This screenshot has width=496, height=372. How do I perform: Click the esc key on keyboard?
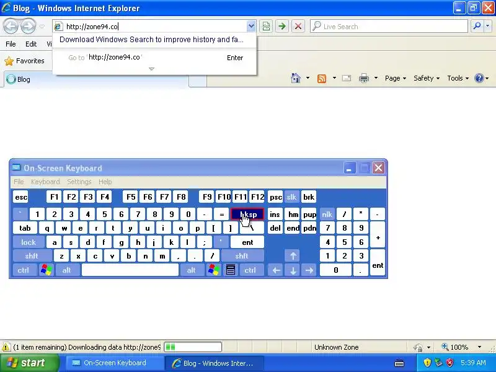[21, 197]
